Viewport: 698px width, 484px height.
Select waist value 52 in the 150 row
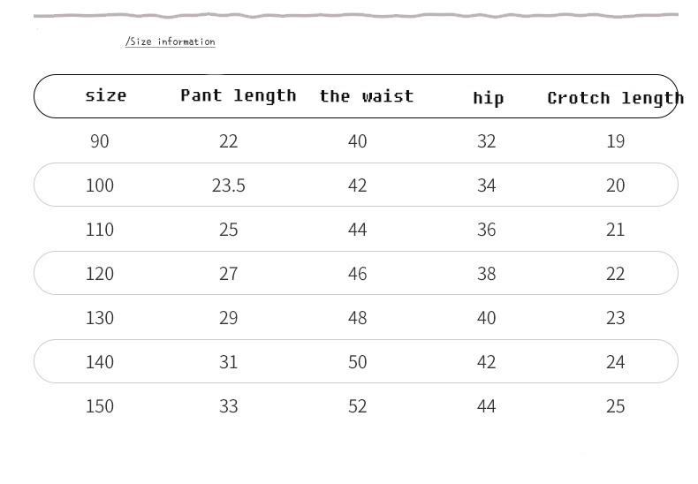[x=358, y=406]
